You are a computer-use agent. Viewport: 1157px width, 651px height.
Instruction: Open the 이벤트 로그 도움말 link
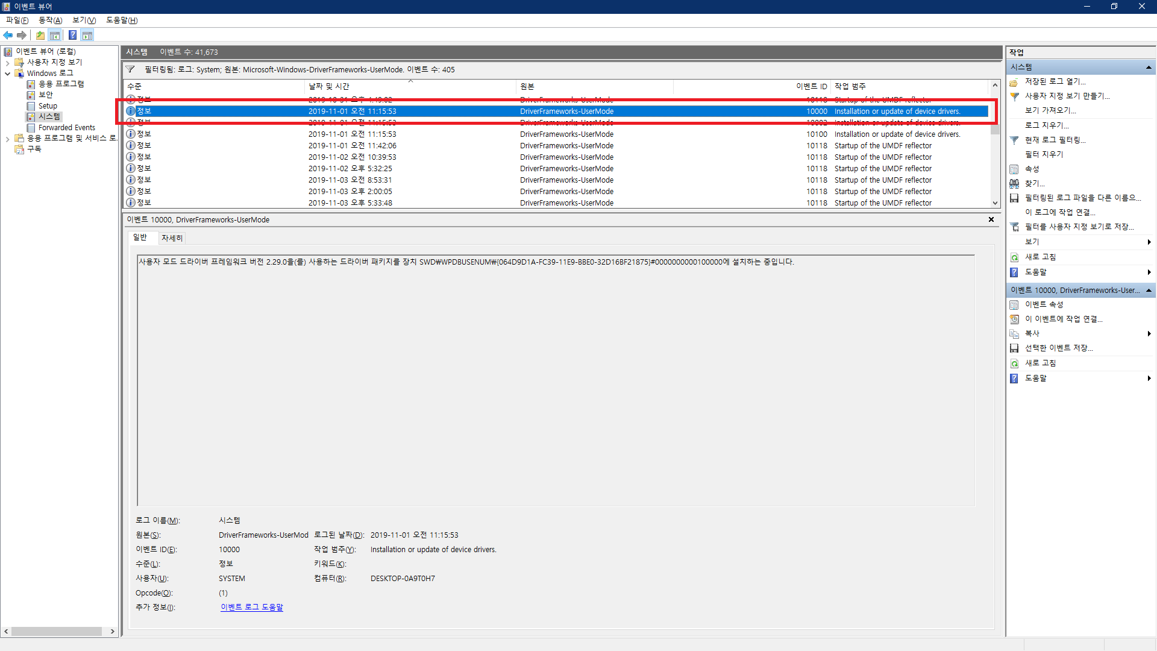[251, 607]
